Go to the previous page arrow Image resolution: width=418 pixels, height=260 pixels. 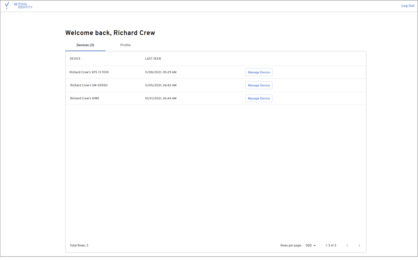pyautogui.click(x=347, y=246)
